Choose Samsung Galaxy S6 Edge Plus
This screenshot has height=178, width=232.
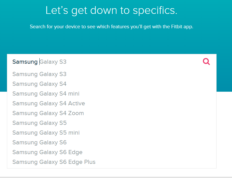[54, 162]
